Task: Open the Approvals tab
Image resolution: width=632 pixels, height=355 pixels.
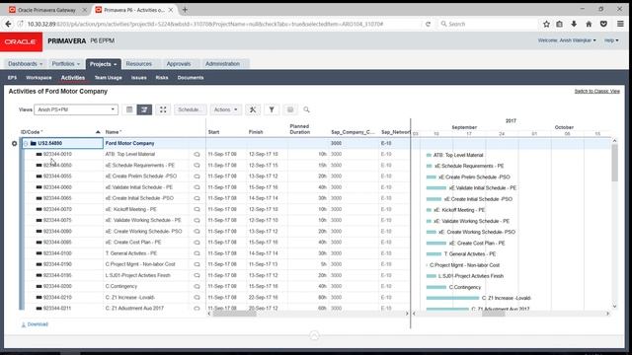Action: tap(179, 64)
